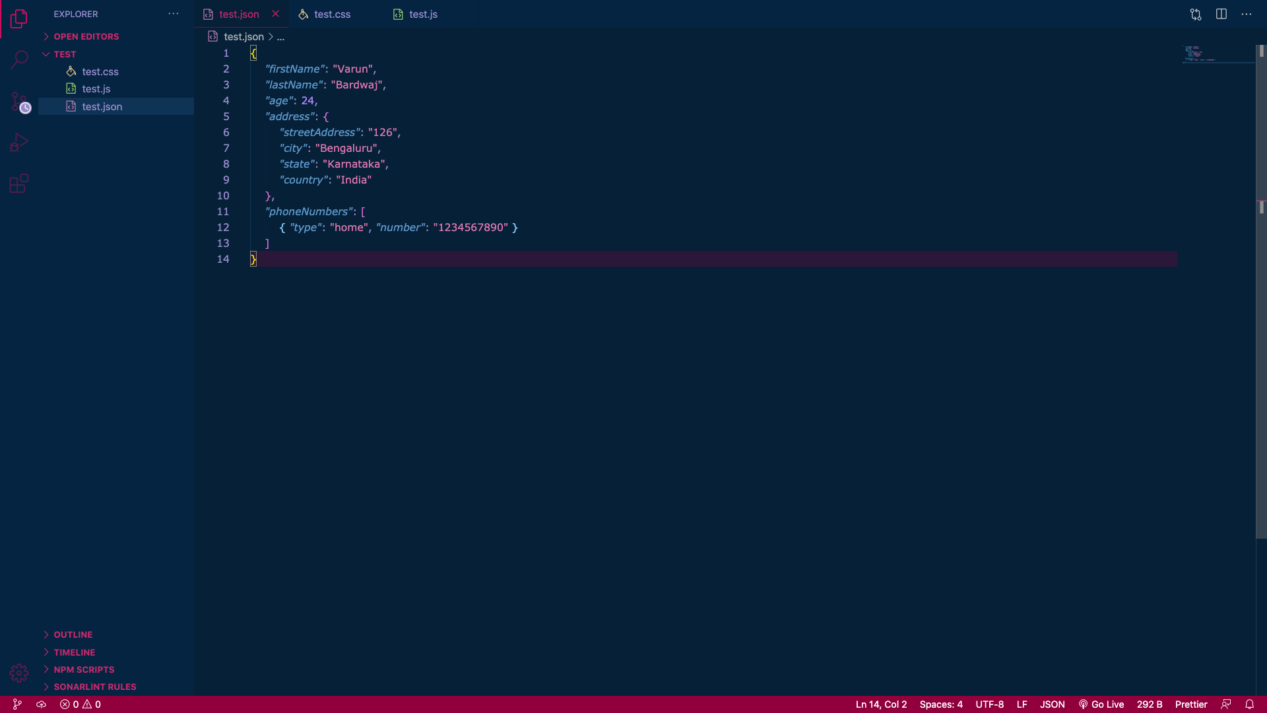Open the Run and Debug view
The height and width of the screenshot is (713, 1267).
coord(19,143)
